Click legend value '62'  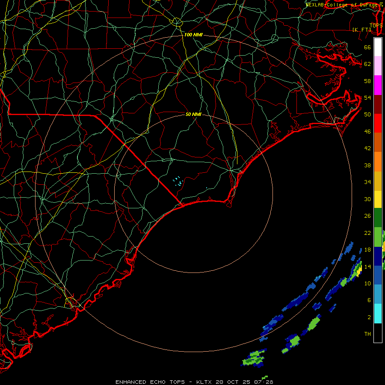coord(367,64)
